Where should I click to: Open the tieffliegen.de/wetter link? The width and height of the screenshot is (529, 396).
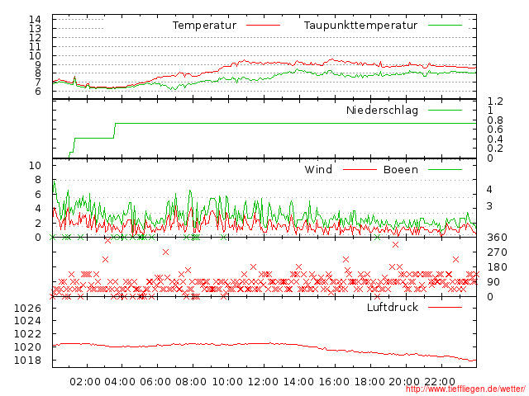click(465, 389)
